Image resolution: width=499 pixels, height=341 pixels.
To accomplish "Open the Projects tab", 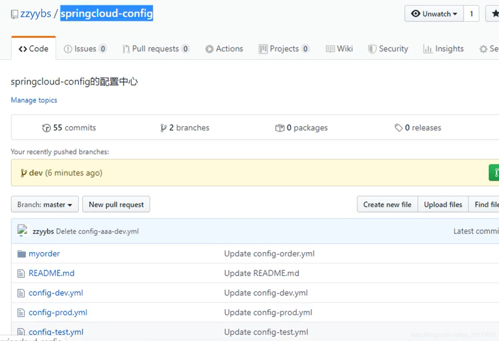I will 284,49.
